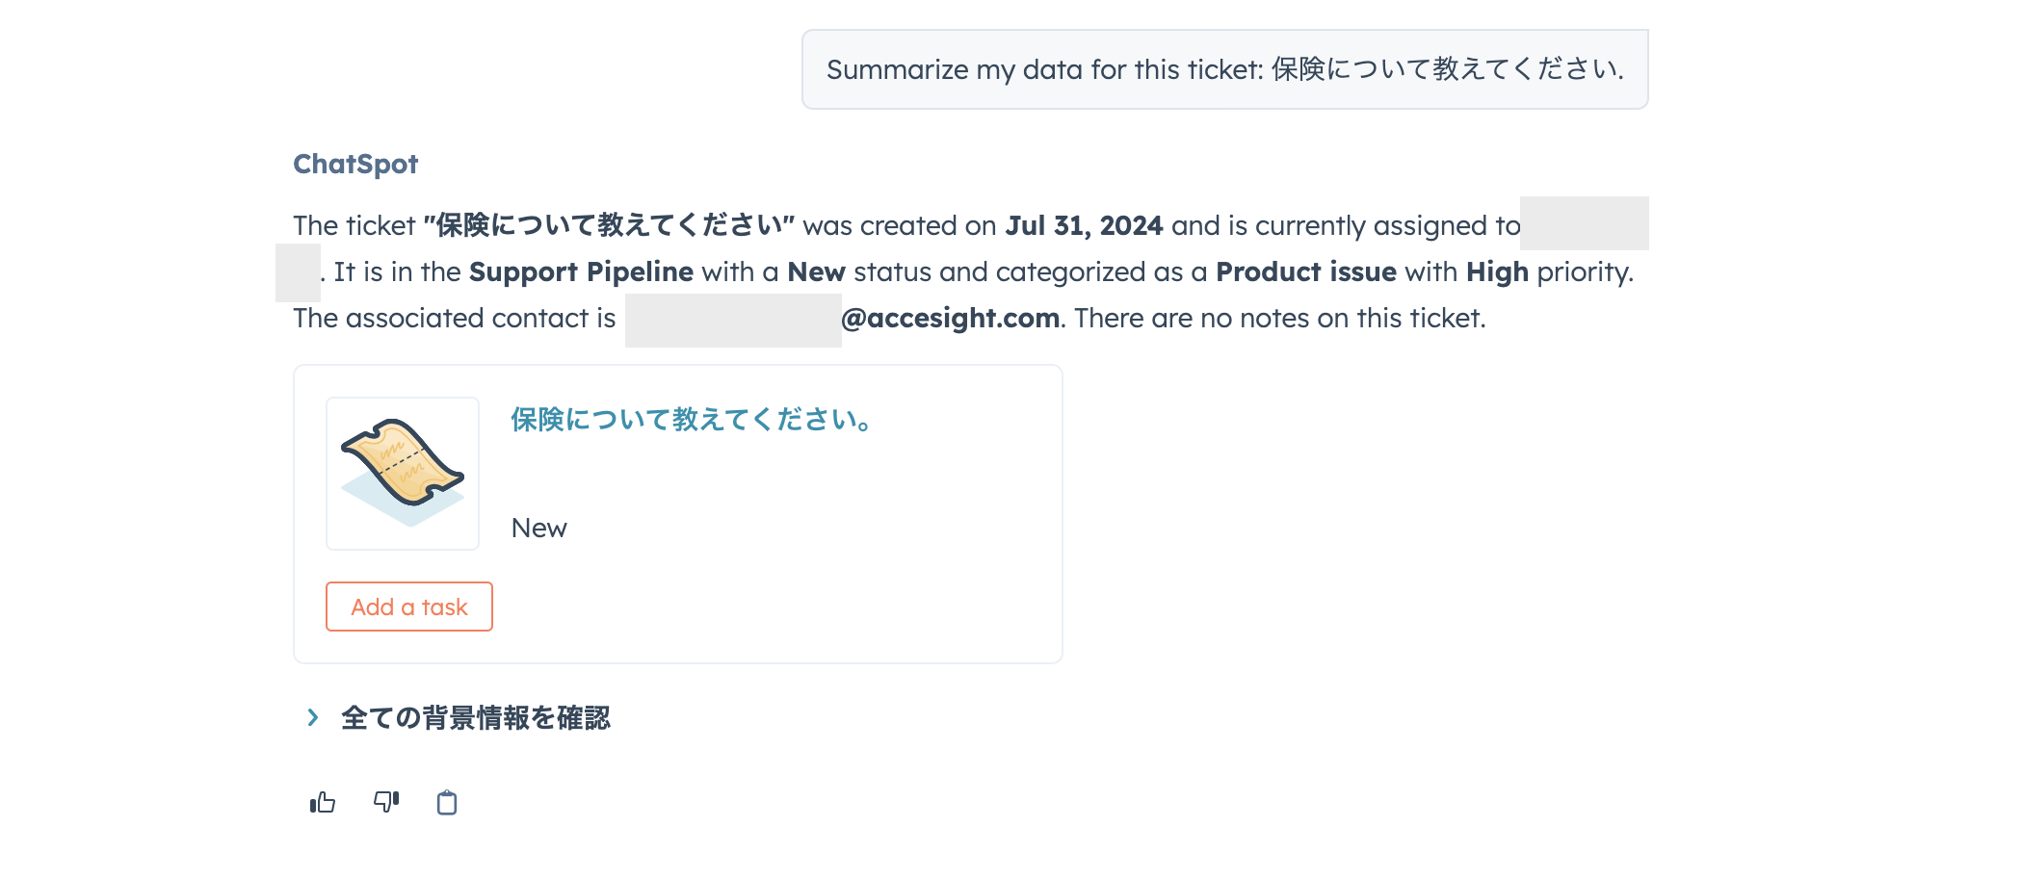Click the bold Support Pipeline text
This screenshot has height=878, width=2021.
pos(581,271)
